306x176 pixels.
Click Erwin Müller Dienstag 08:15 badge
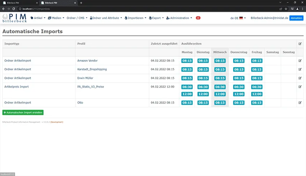point(203,78)
